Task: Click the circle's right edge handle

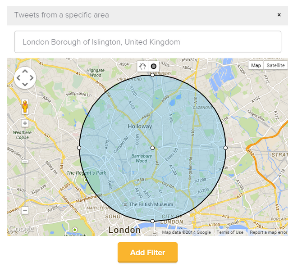Action: click(x=225, y=148)
